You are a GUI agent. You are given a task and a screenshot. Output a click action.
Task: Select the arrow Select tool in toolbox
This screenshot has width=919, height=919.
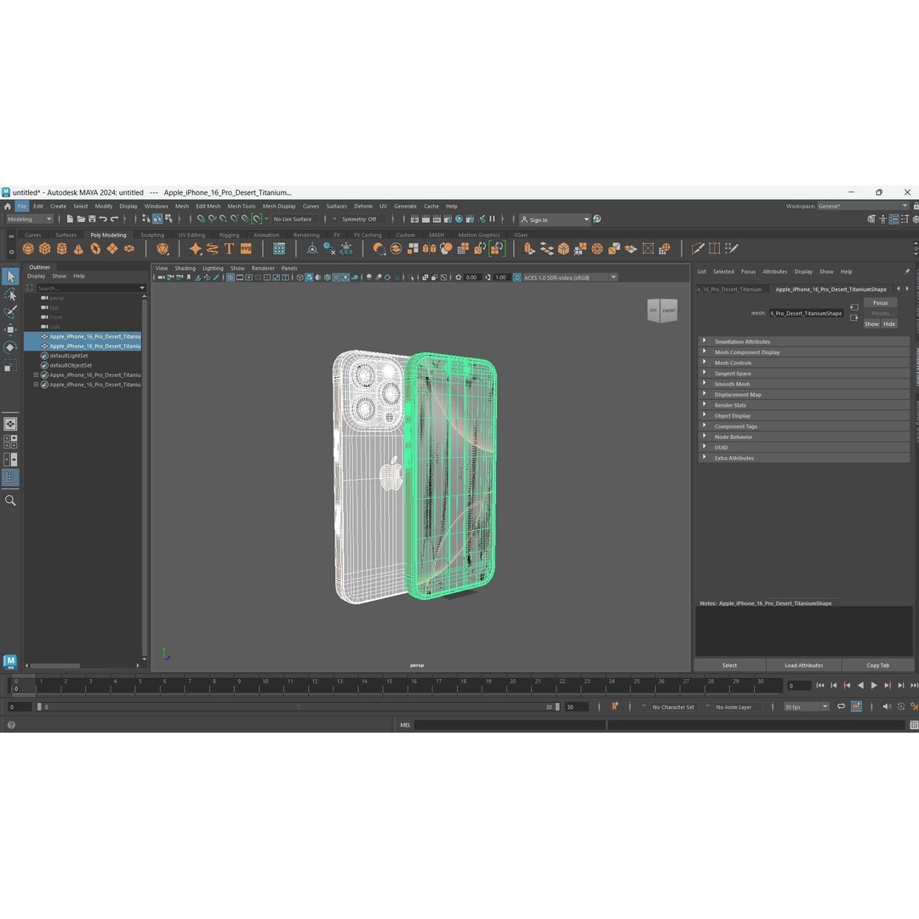10,276
